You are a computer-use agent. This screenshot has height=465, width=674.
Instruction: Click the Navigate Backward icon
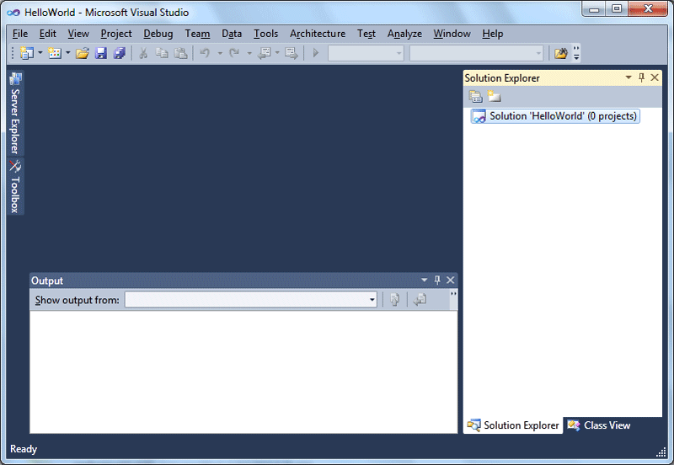[x=264, y=53]
